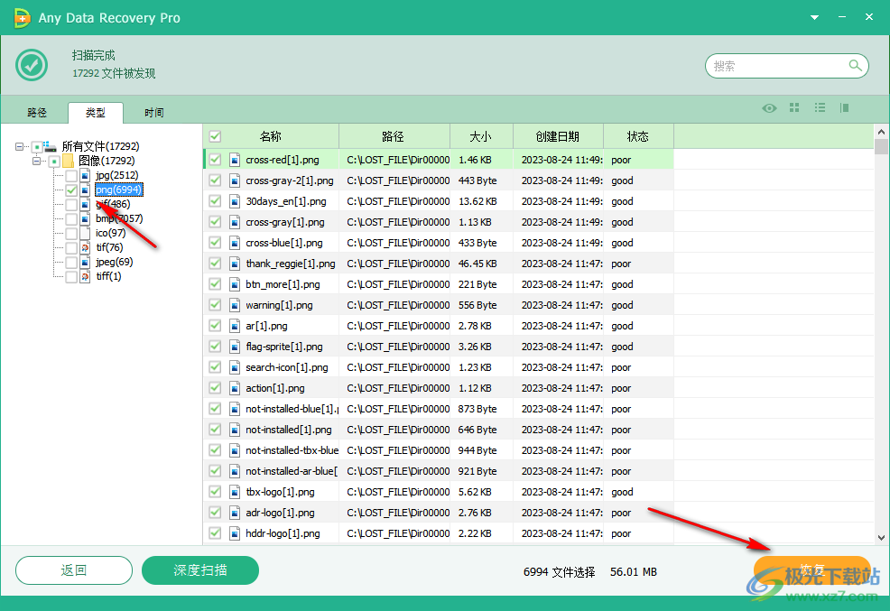Check the jpg(2512) checkbox
The width and height of the screenshot is (890, 611).
71,176
